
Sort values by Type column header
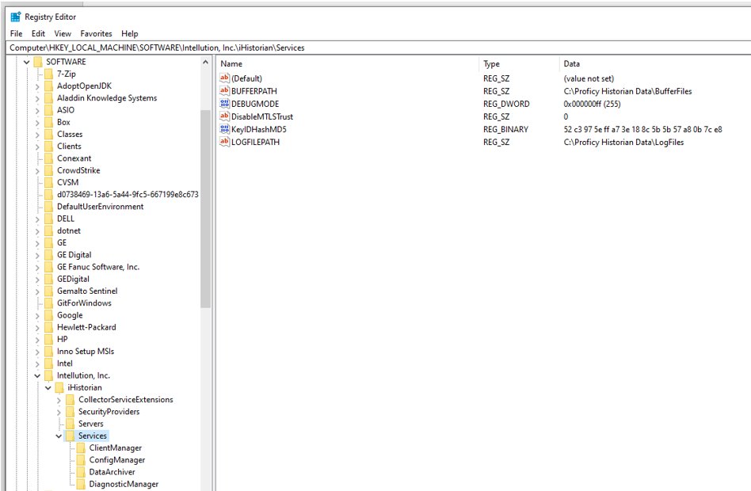pos(519,63)
